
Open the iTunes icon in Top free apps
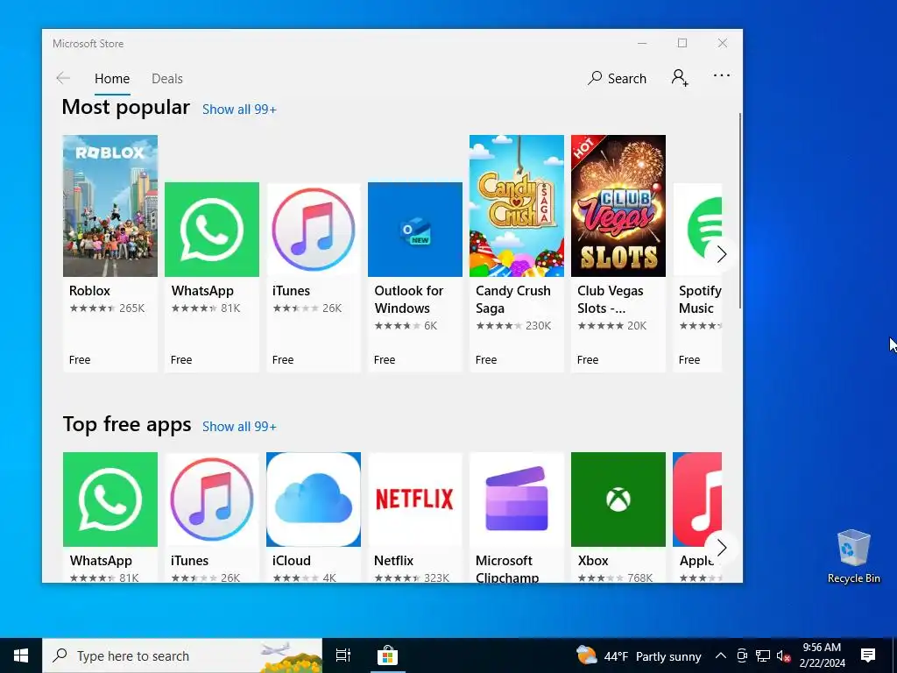tap(212, 499)
